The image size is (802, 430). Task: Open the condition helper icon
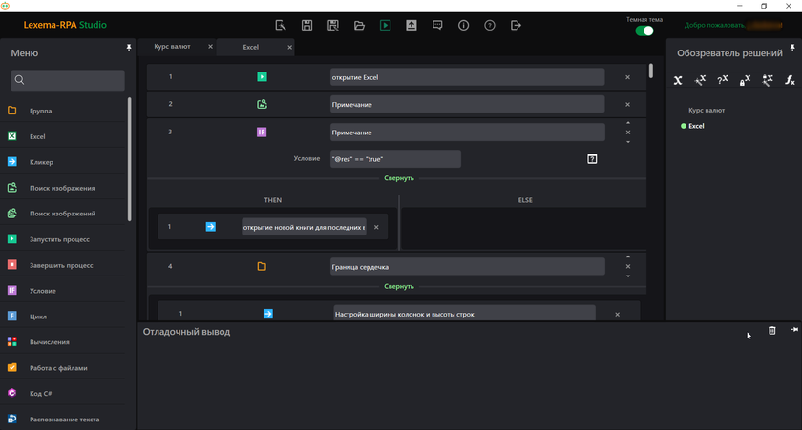tap(592, 159)
